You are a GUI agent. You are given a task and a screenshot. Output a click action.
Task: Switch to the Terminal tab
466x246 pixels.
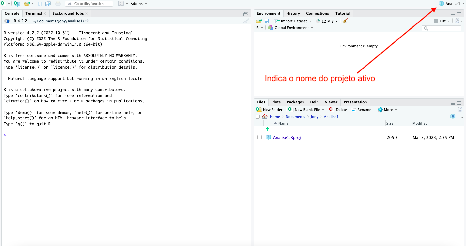pos(34,13)
